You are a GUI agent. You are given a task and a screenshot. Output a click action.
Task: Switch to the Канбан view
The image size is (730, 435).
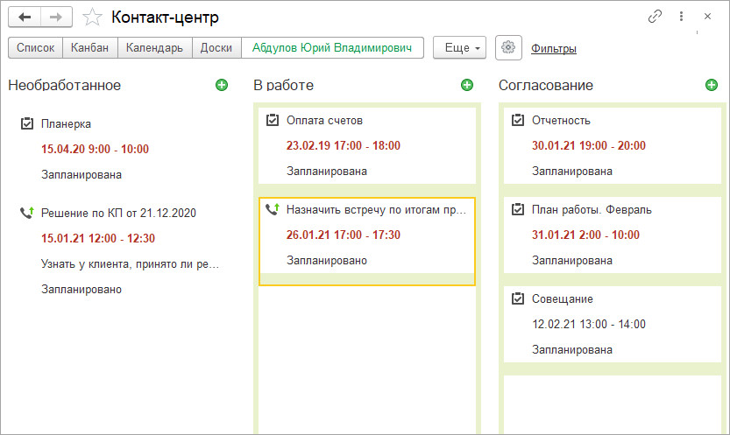(x=90, y=48)
